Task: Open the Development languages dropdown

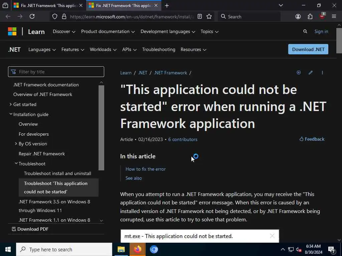Action: (168, 32)
